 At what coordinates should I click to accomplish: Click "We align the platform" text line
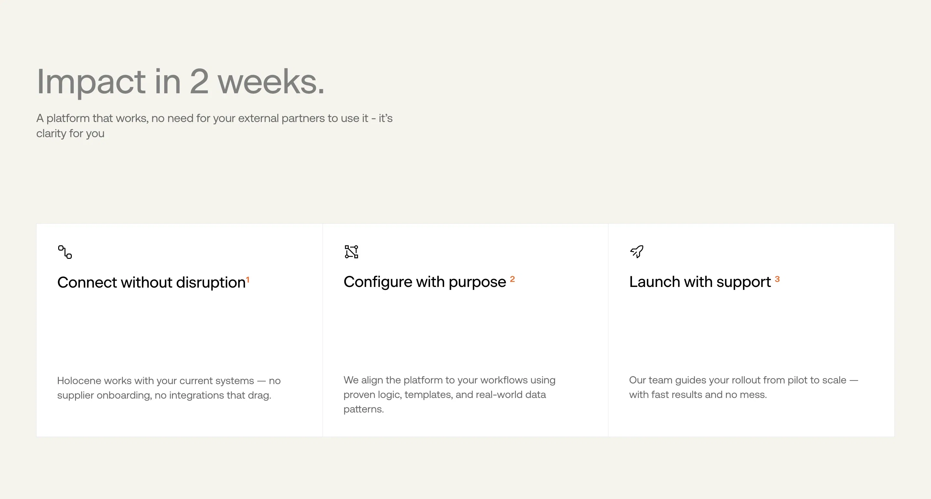[x=449, y=380]
